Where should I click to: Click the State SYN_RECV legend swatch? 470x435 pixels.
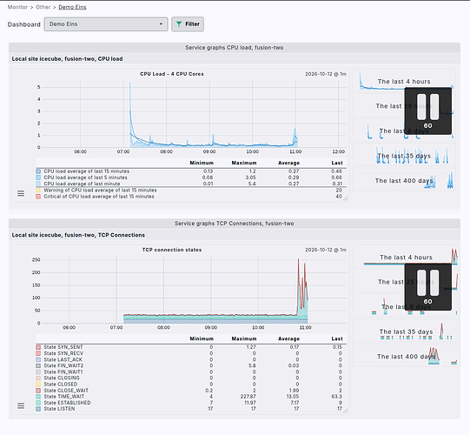38,353
